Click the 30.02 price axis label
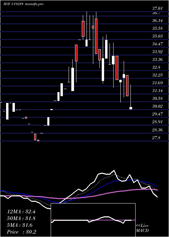Screen dimensions: 169x237 (158, 106)
